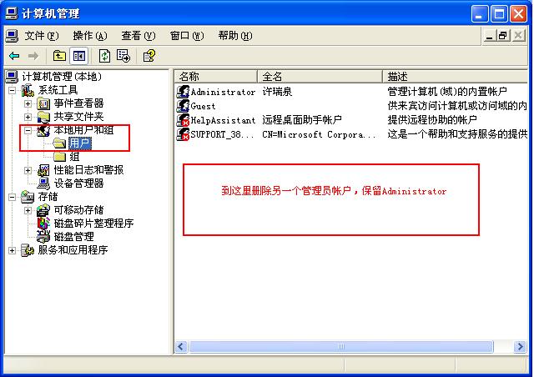Click the horizontal scrollbar right arrow
Screen dimensions: 534x377
(x=520, y=347)
